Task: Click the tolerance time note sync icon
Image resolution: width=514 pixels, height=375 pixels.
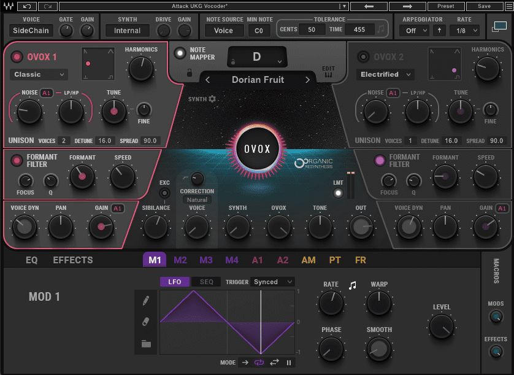Action: (380, 29)
